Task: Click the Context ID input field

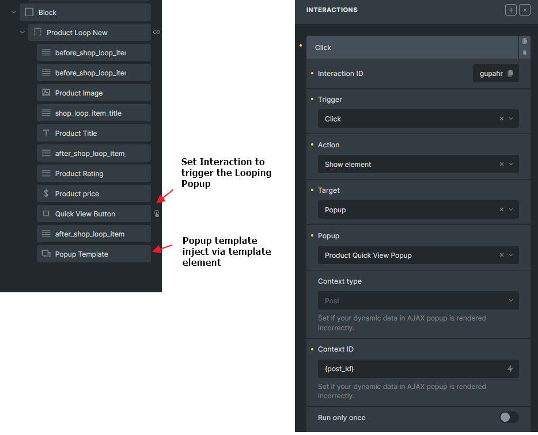Action: tap(409, 369)
